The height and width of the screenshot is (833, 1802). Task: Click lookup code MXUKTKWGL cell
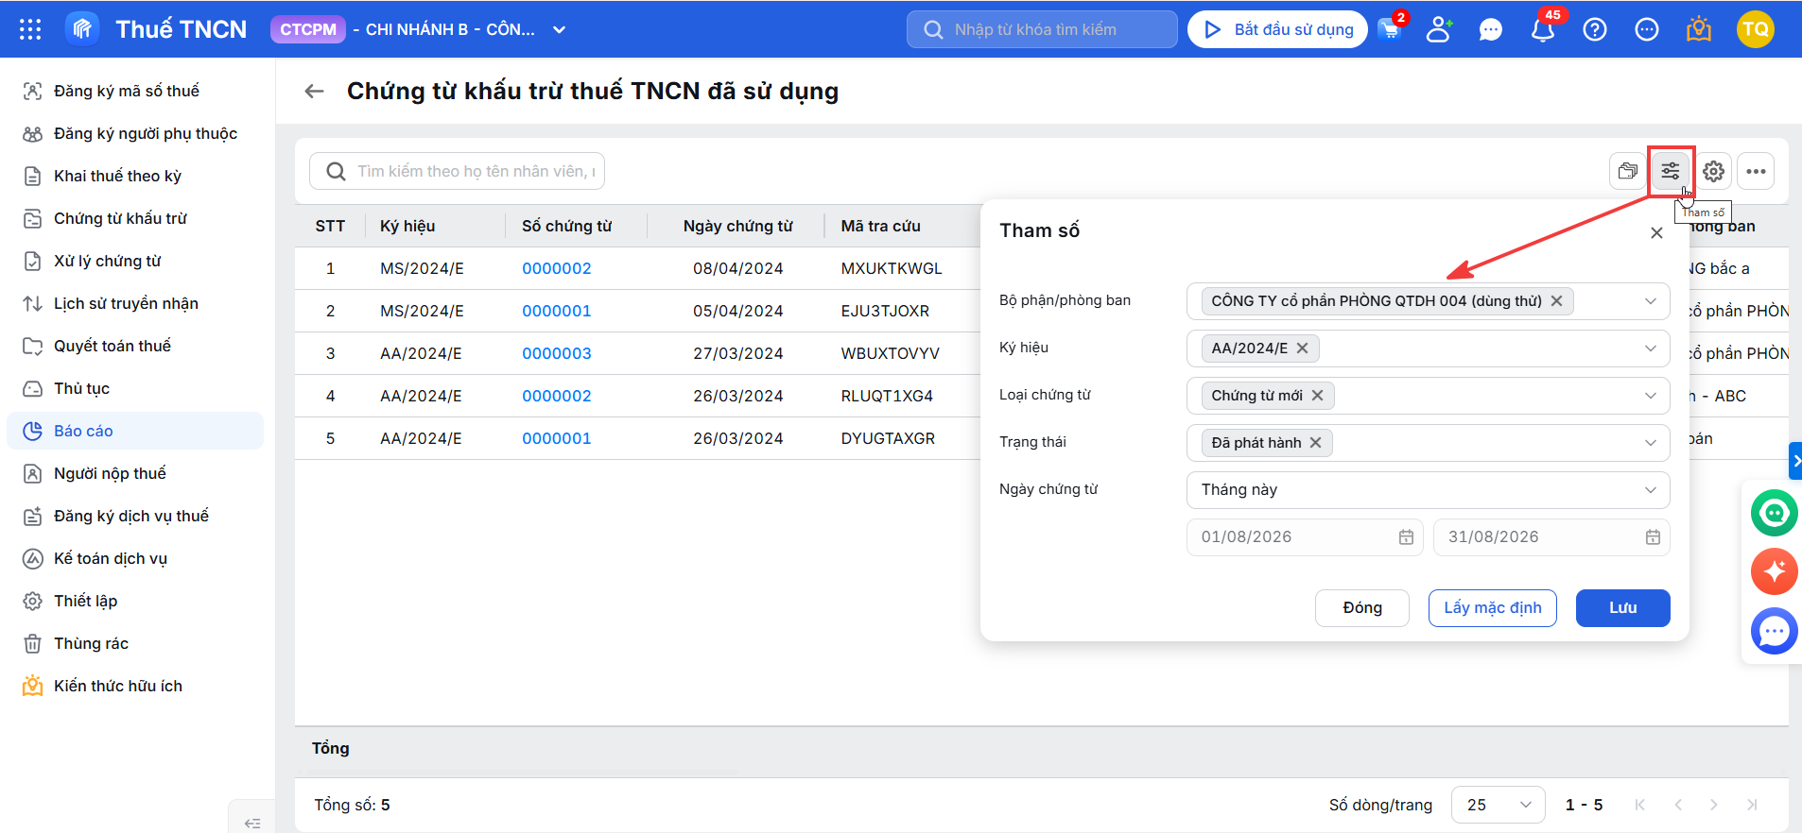tap(892, 268)
